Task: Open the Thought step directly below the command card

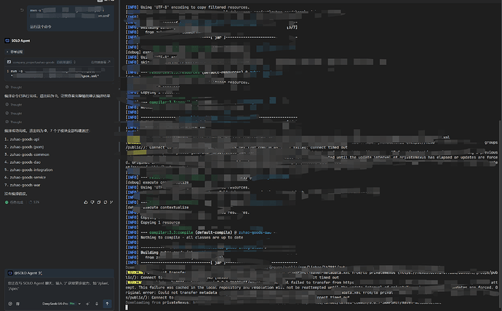Action: [x=13, y=87]
